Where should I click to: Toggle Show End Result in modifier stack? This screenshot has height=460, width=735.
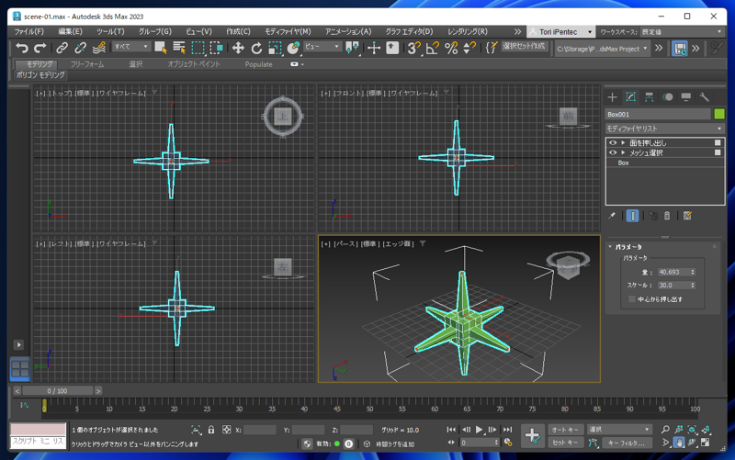632,216
